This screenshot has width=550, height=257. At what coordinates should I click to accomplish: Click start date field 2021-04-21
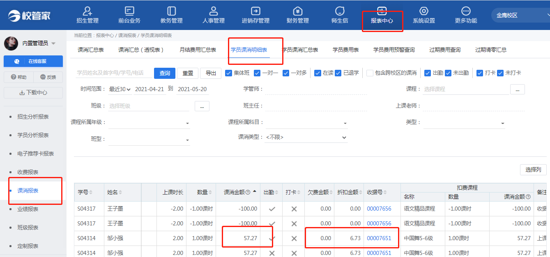click(x=150, y=89)
